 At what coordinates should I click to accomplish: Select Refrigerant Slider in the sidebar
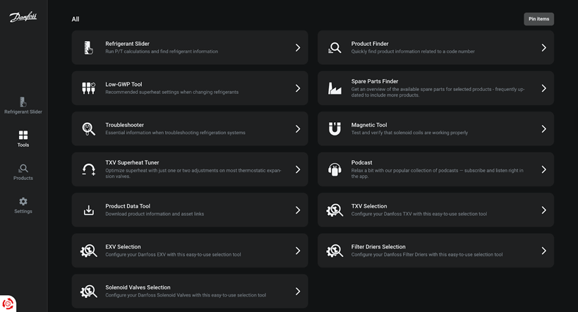(x=23, y=105)
